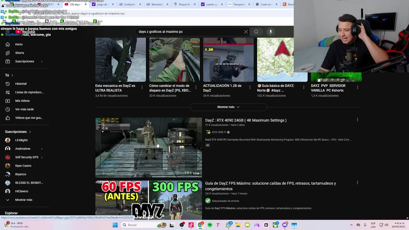Open Discord from the taskbar
Image resolution: width=409 pixels, height=230 pixels.
point(285,225)
